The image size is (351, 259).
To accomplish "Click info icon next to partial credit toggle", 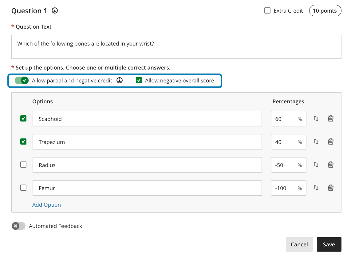I will pyautogui.click(x=120, y=81).
